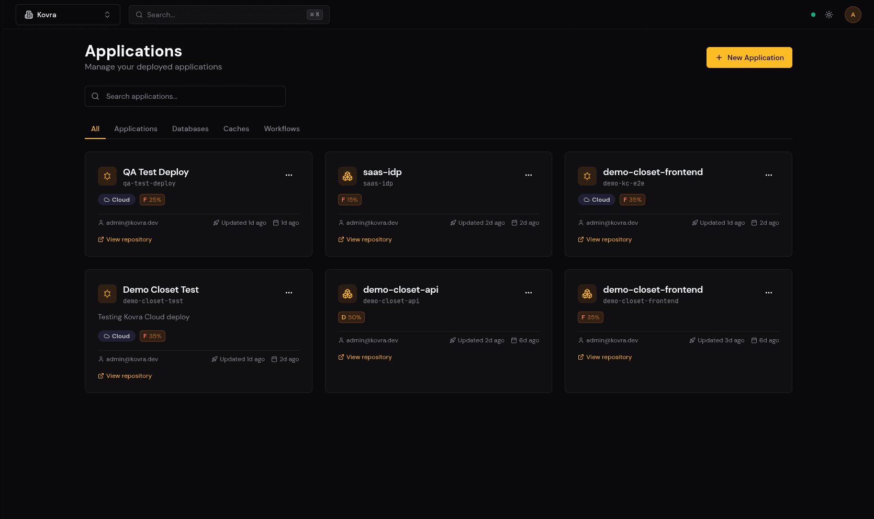Open View repository link on demo-kc-e2e card
Viewport: 874px width, 519px height.
pos(604,239)
